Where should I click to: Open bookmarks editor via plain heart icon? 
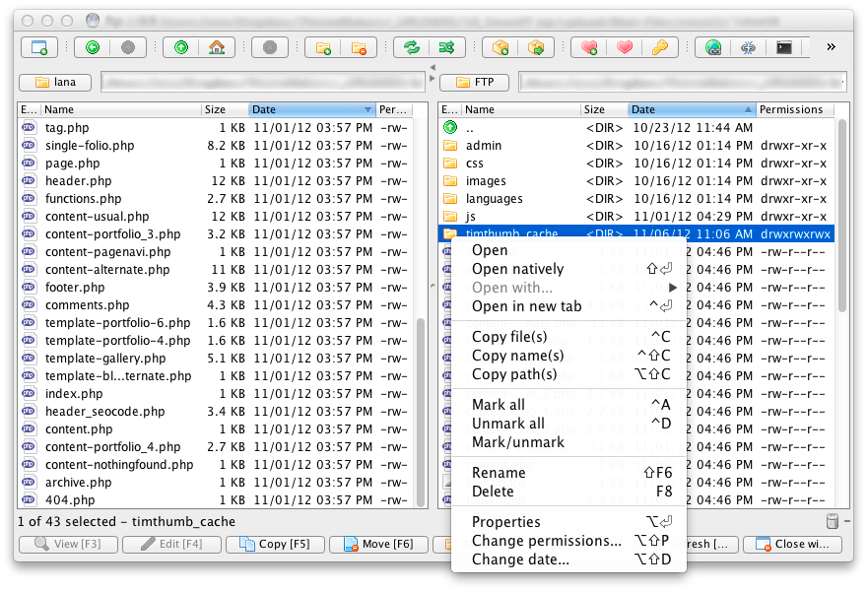coord(625,47)
